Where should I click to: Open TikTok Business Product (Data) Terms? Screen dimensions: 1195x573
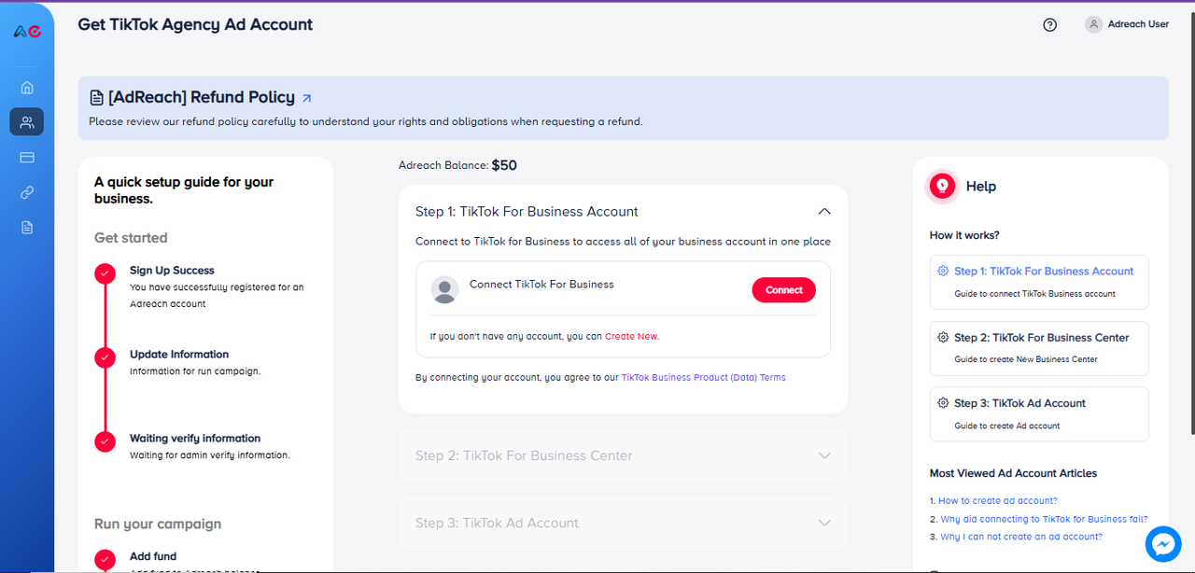pos(703,378)
